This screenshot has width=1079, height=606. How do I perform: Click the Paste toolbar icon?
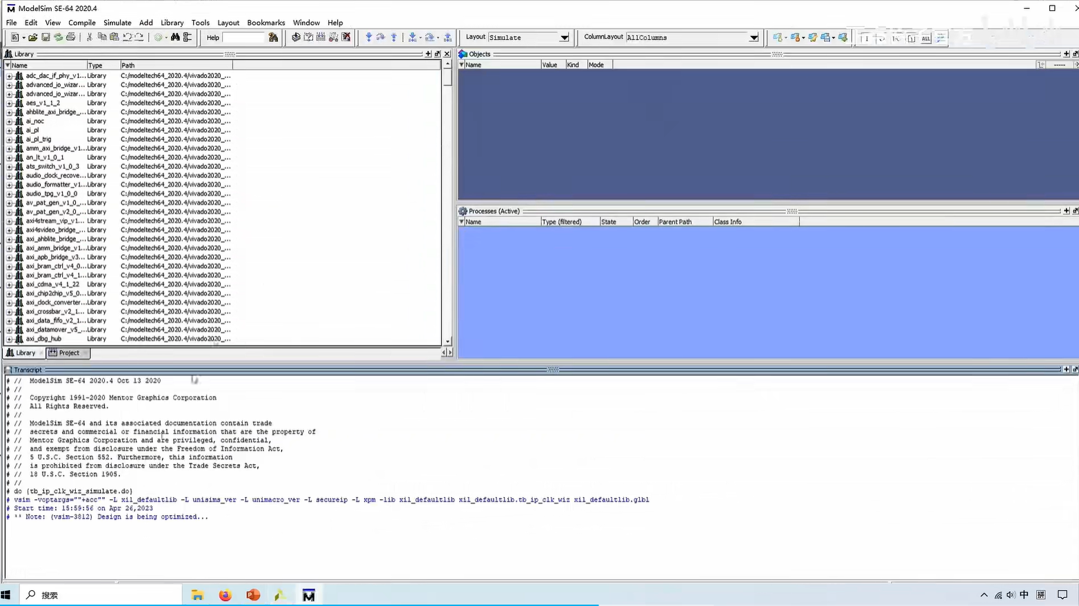114,37
